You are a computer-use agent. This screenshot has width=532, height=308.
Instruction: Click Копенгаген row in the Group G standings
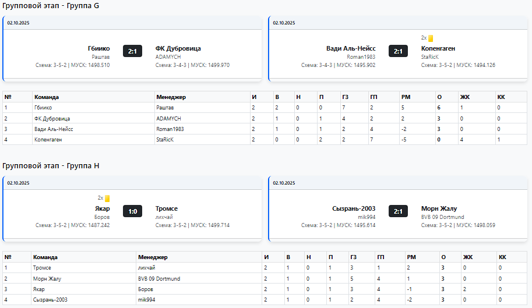(49, 139)
